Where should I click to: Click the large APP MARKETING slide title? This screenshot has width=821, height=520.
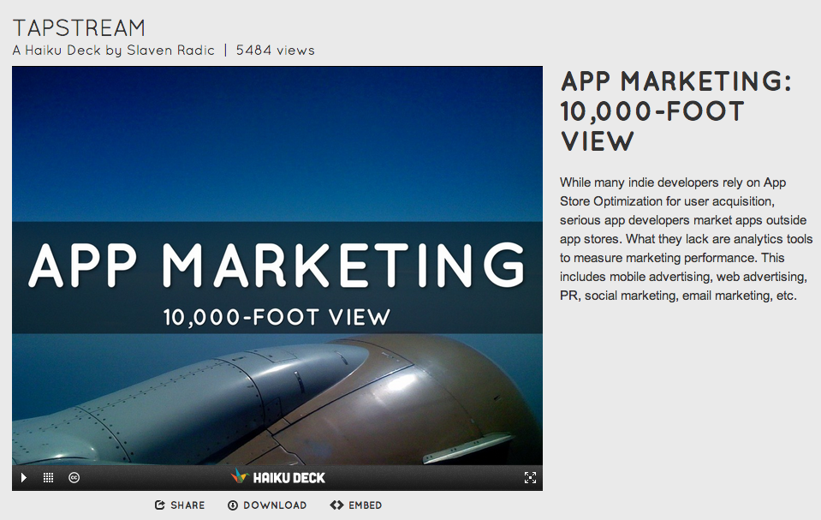click(277, 266)
